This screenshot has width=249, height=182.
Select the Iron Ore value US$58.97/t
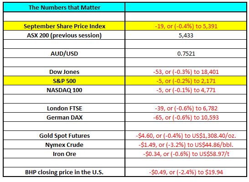pos(186,154)
